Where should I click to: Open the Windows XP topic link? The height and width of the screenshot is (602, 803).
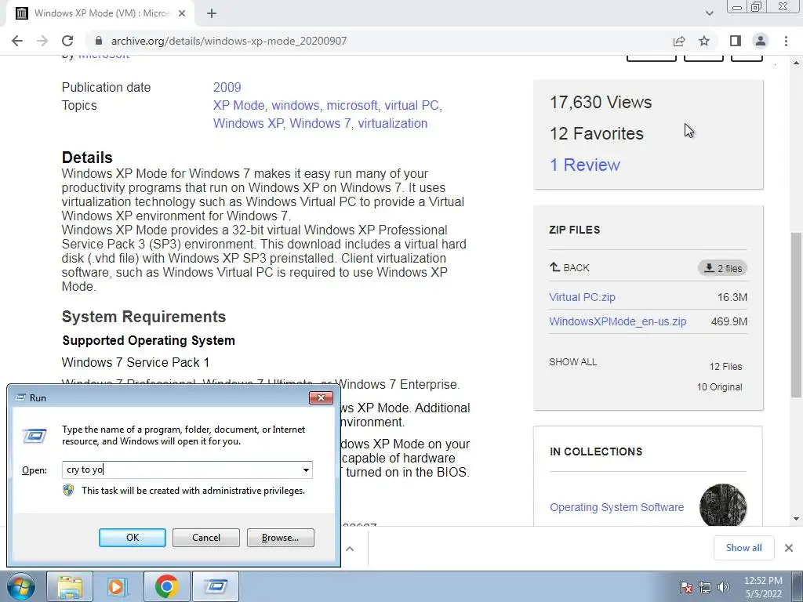pyautogui.click(x=248, y=123)
